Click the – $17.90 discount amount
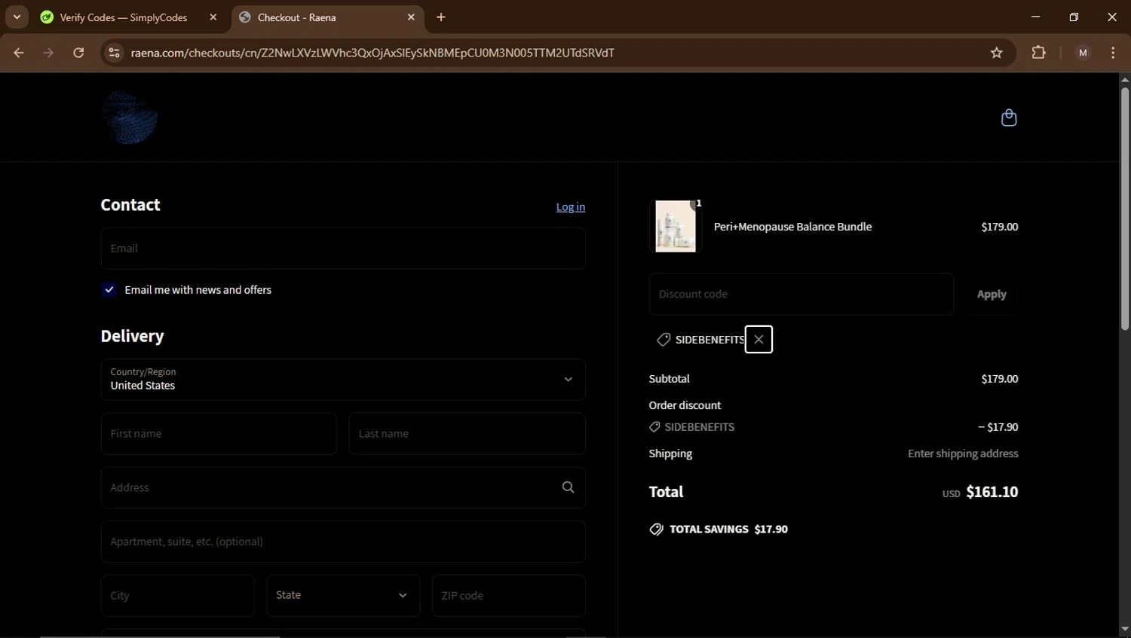1131x638 pixels. point(998,427)
